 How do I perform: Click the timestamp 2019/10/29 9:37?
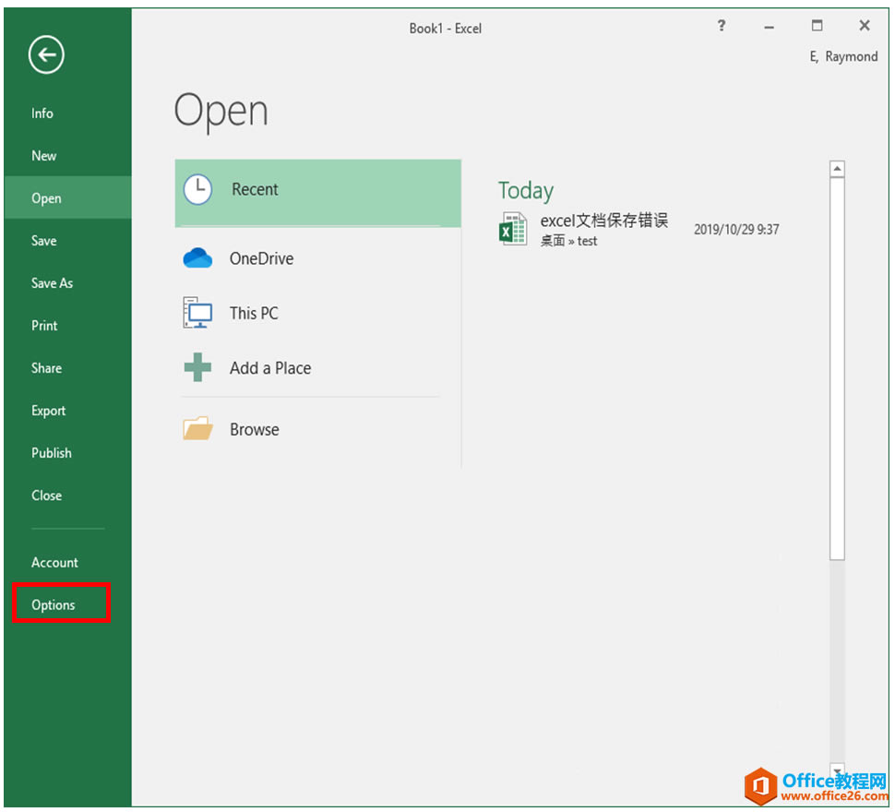(x=736, y=230)
